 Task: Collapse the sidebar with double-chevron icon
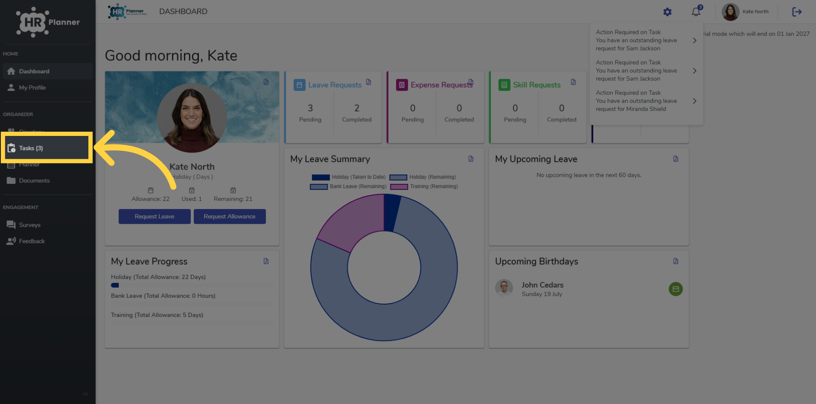85,394
